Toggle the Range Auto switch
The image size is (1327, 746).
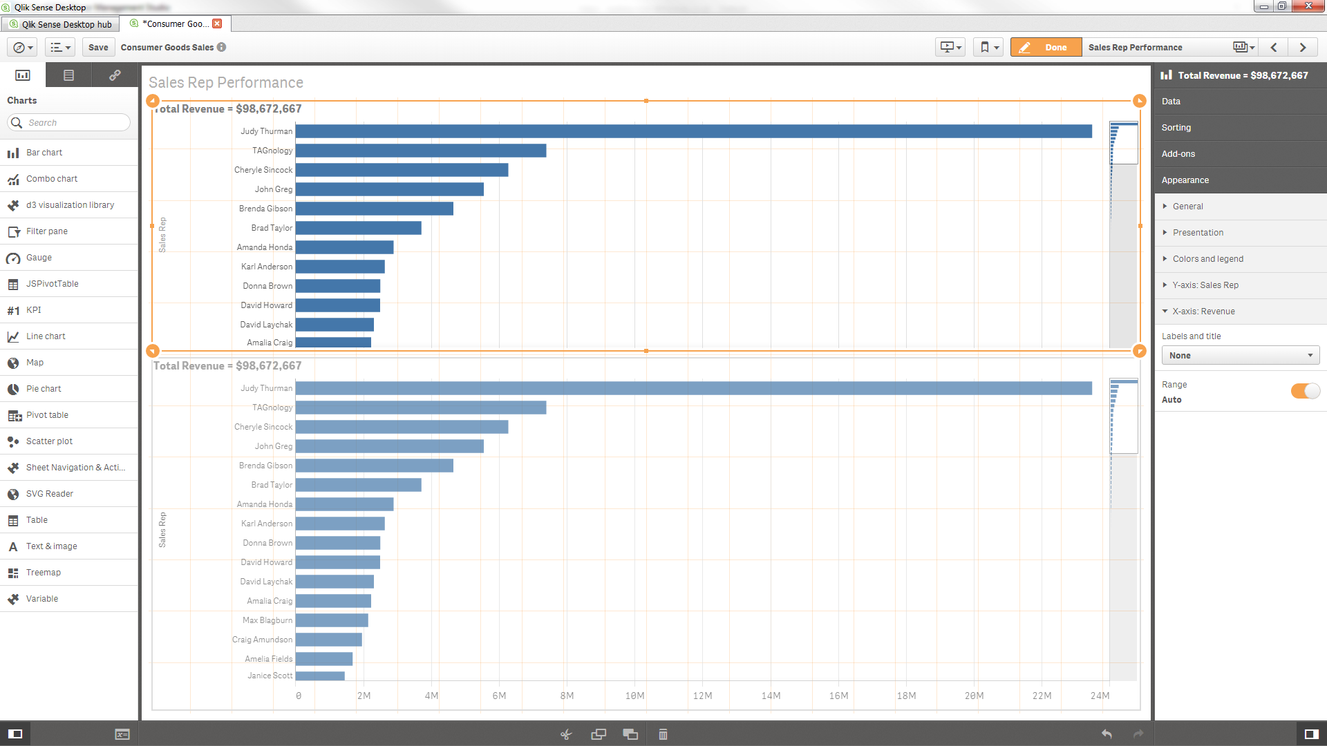point(1305,391)
